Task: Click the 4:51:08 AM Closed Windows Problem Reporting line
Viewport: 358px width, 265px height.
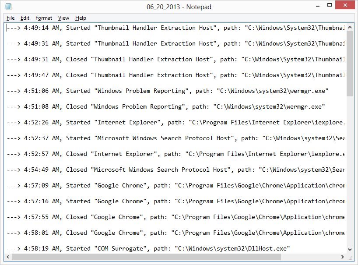Action: pyautogui.click(x=165, y=107)
